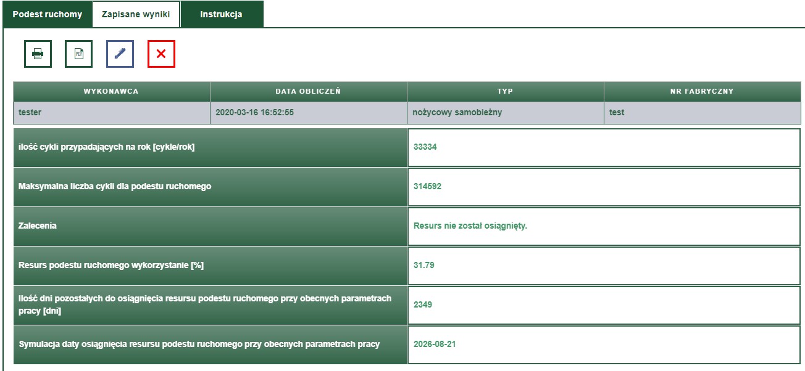The width and height of the screenshot is (805, 371).
Task: Click the WYKONAWCA column header
Action: tap(111, 91)
